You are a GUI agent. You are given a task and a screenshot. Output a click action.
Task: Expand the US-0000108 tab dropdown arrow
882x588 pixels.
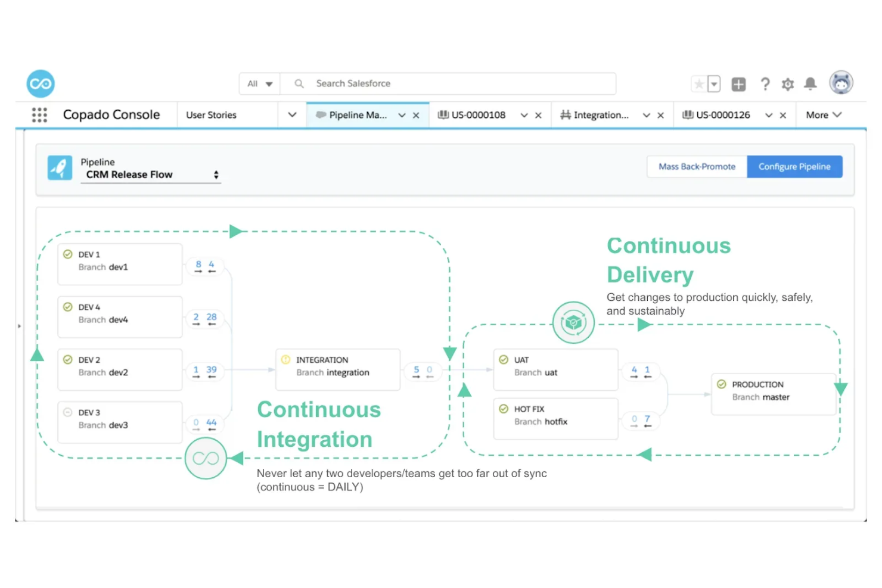(524, 114)
